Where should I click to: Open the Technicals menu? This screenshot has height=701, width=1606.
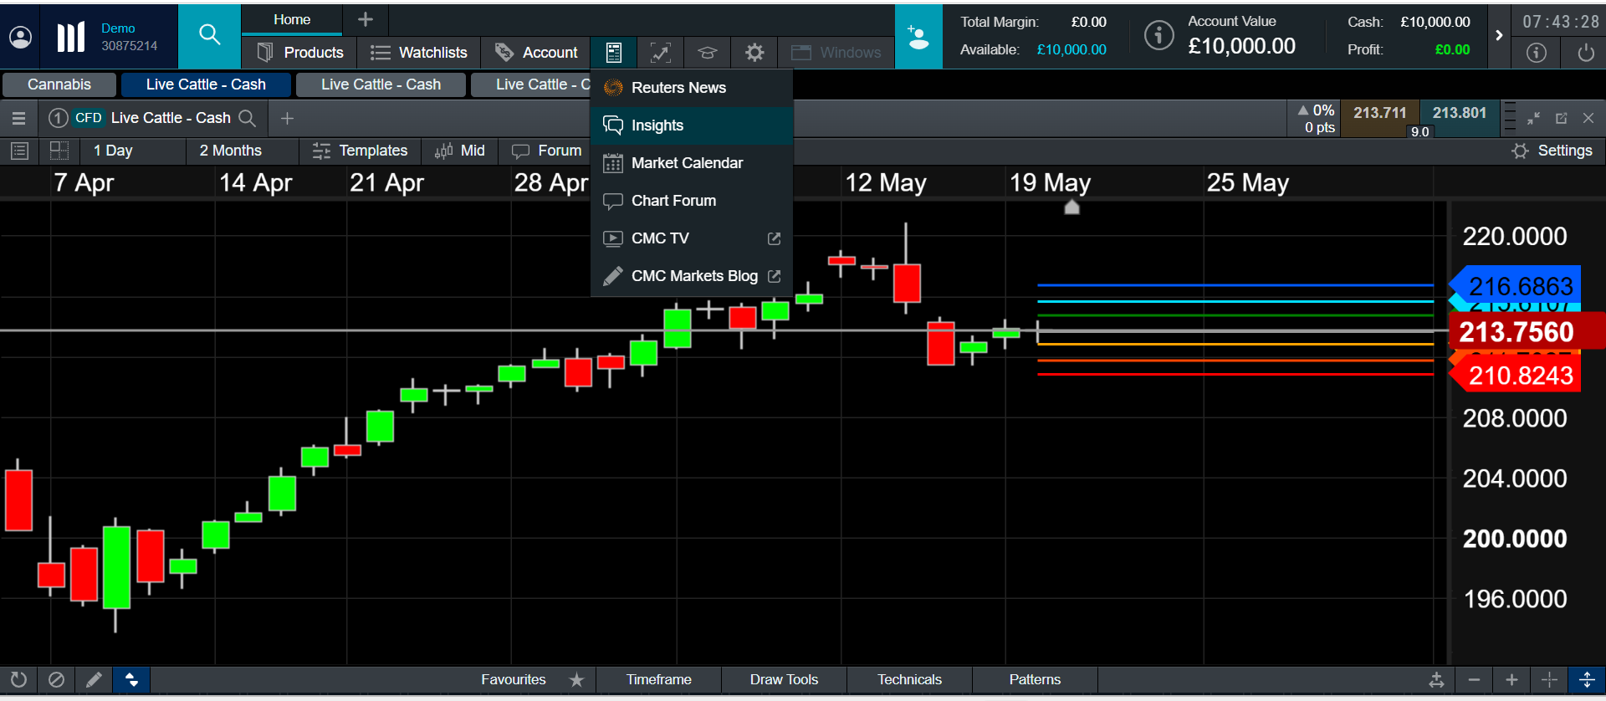click(x=909, y=680)
